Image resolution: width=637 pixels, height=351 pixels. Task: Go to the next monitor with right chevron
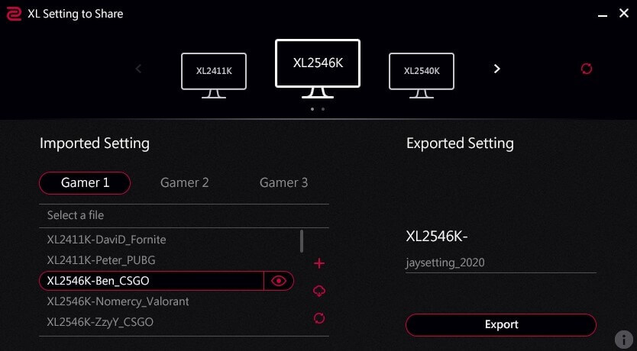497,69
